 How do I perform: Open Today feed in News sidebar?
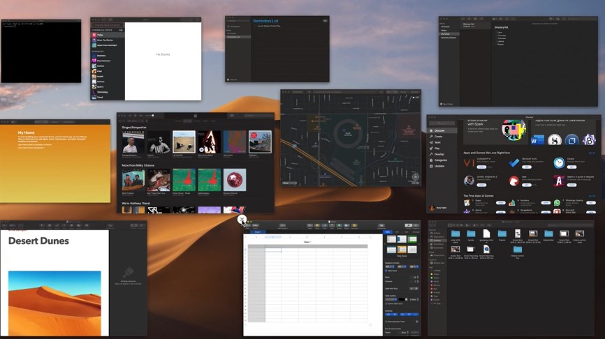(x=108, y=35)
